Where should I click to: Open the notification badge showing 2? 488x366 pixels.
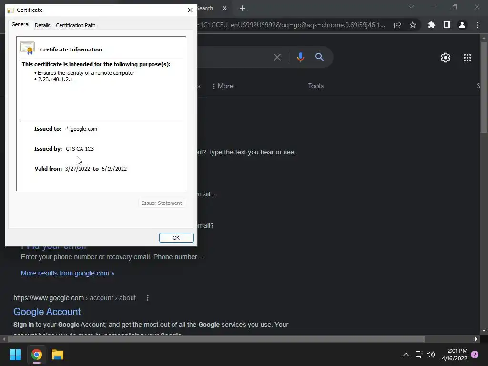[x=475, y=355]
